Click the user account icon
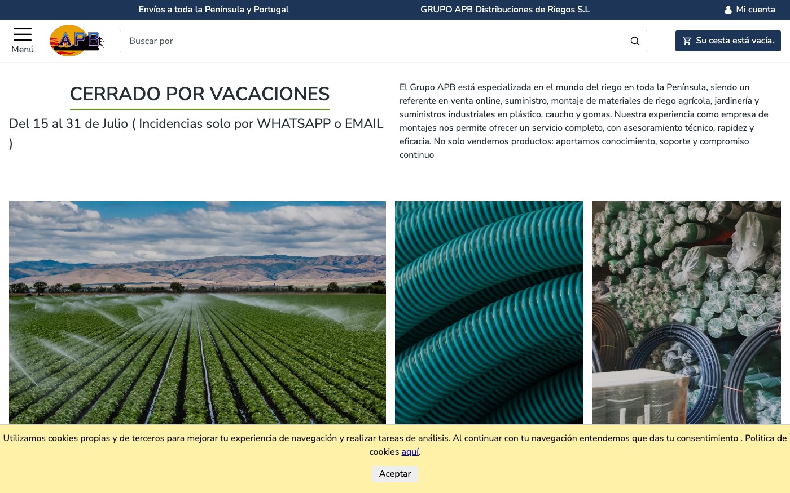790x493 pixels. click(x=728, y=10)
